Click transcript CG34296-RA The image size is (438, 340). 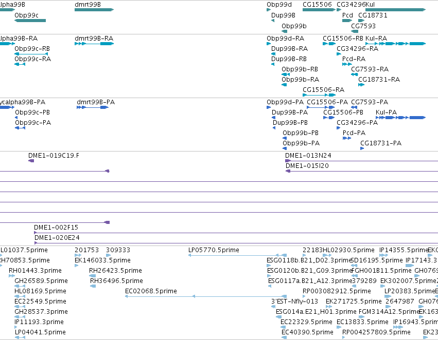coord(357,49)
